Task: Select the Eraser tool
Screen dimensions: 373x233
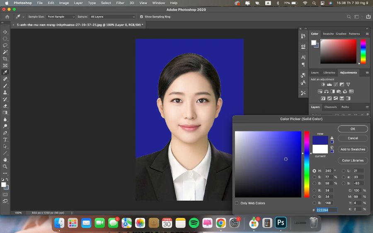Action: click(x=5, y=106)
